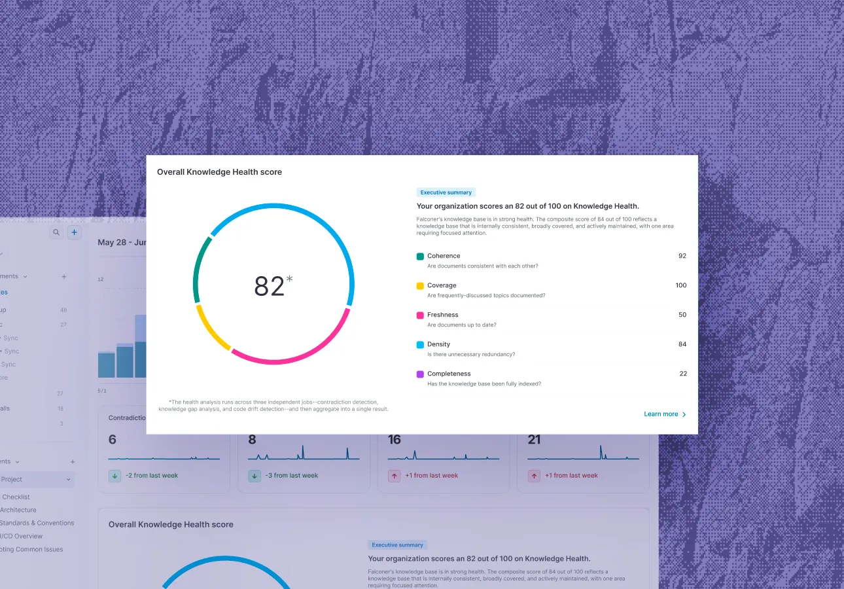This screenshot has height=589, width=844.
Task: Click up-arrow icon in the card showing 21
Action: click(x=535, y=476)
